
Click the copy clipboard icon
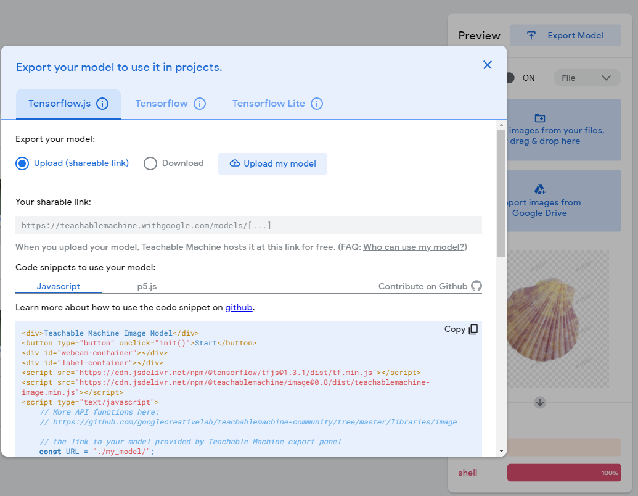(473, 329)
